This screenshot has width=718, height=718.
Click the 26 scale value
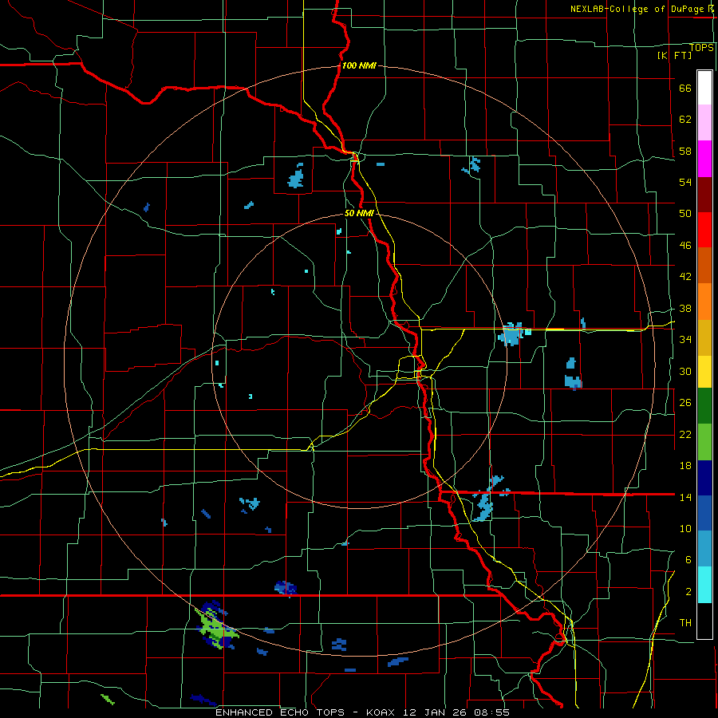(685, 403)
